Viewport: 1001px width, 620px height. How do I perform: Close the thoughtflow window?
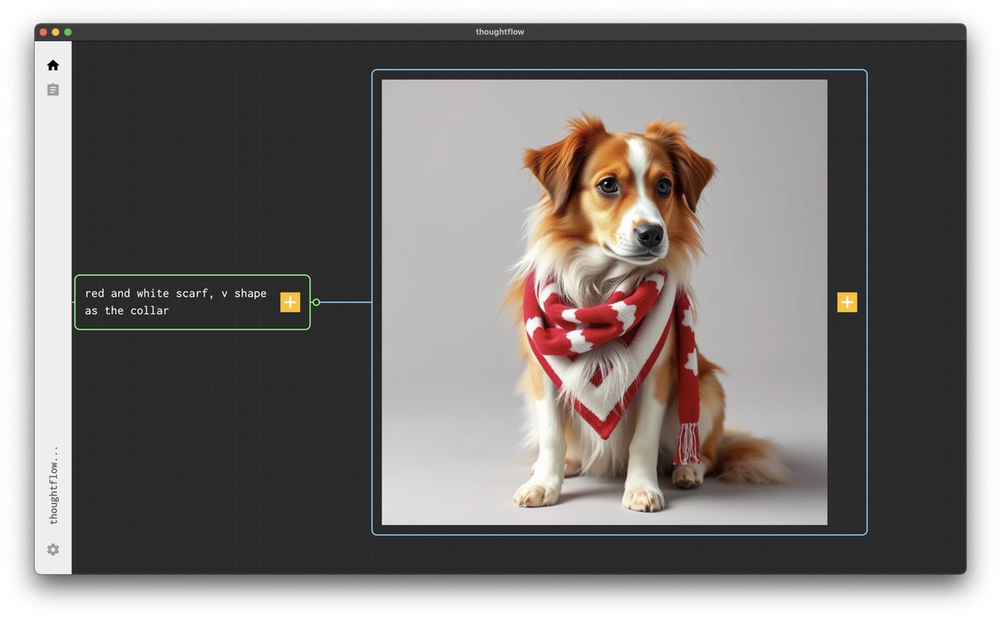(43, 32)
